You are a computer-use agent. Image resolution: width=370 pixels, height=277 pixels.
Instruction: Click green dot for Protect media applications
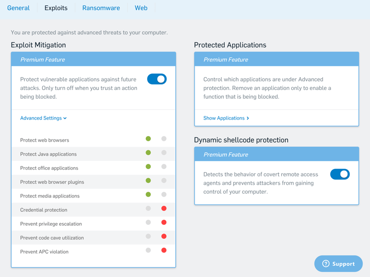pos(148,194)
